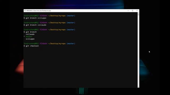Screen dimensions: 170x95
Task: Click the scrollbar up arrow
Action: 138,13
